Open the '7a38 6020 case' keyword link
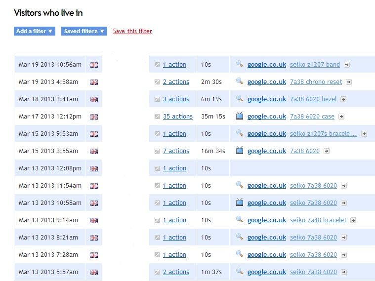 [x=312, y=117]
